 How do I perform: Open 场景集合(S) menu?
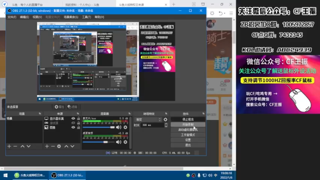pos(71,17)
